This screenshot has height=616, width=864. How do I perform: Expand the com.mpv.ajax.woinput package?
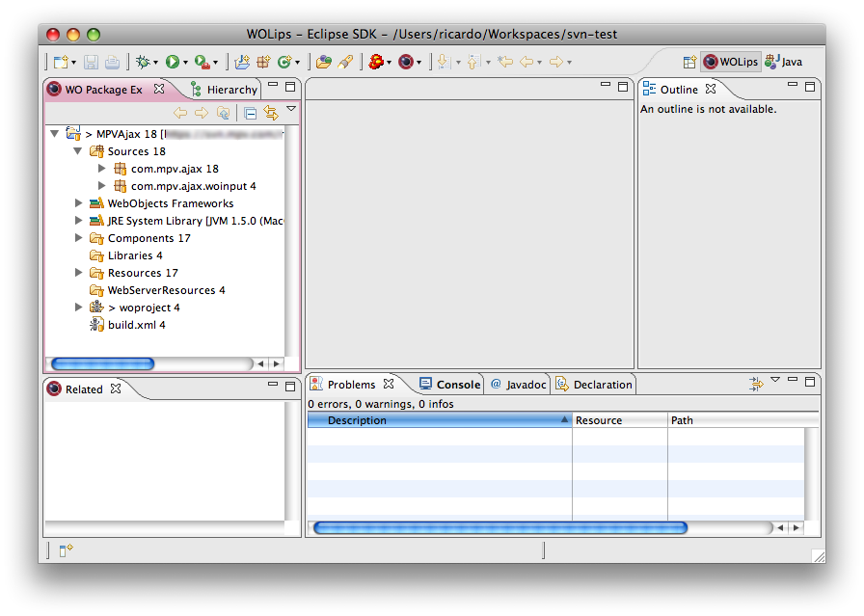coord(101,186)
